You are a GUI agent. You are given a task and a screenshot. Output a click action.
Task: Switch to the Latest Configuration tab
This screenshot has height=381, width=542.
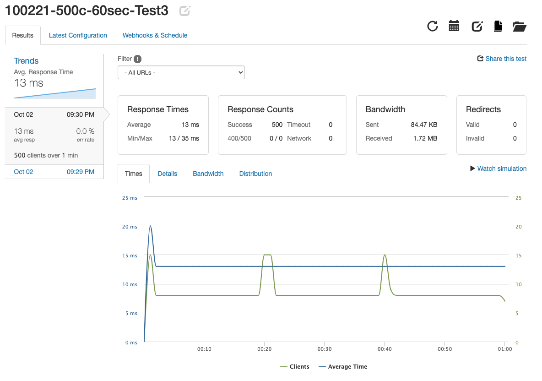tap(78, 35)
